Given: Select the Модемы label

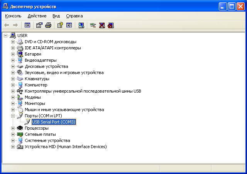Looking at the screenshot, I should coord(33,97).
